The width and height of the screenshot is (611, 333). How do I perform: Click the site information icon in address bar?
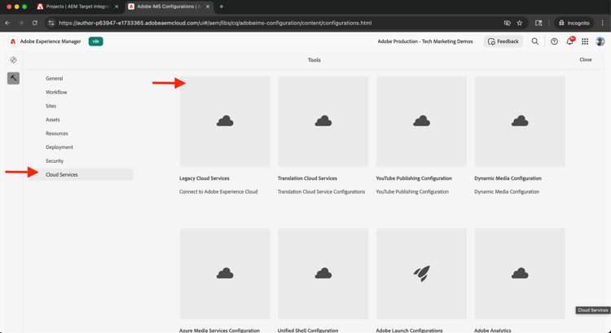pos(51,23)
